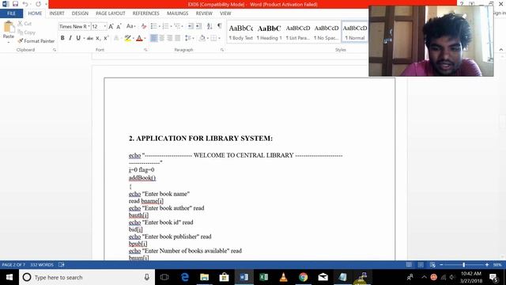Shrink the font size with the A-down icon
This screenshot has width=506, height=285.
coord(119,26)
